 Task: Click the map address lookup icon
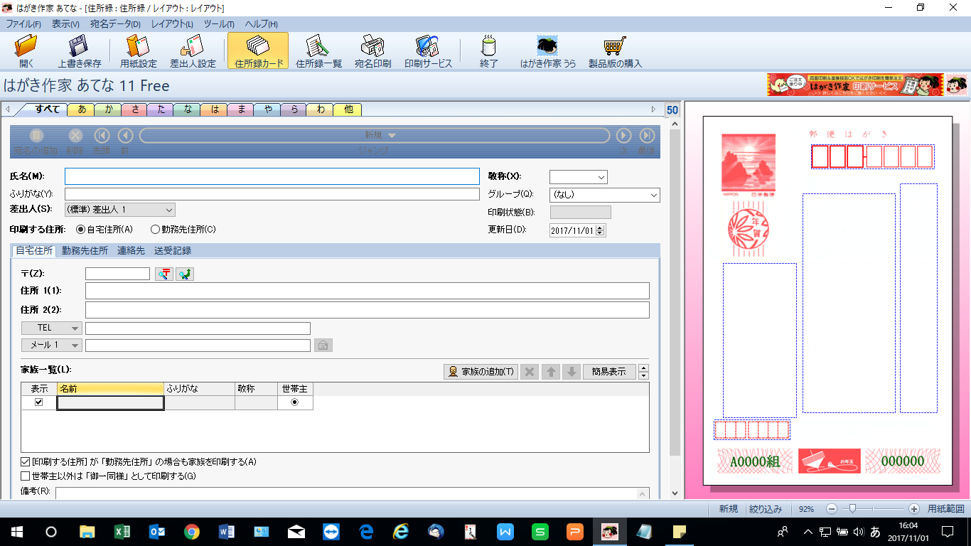tap(185, 274)
